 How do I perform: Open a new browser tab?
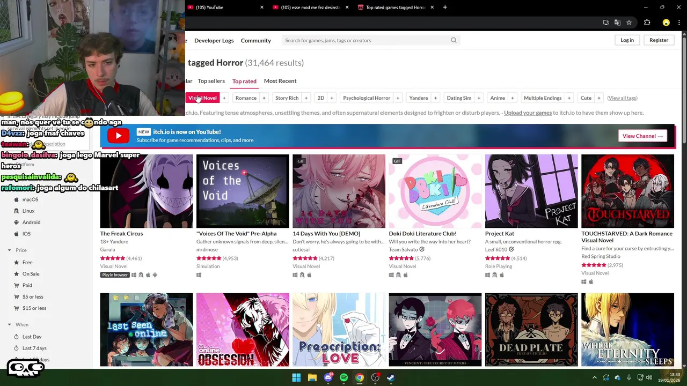point(445,8)
